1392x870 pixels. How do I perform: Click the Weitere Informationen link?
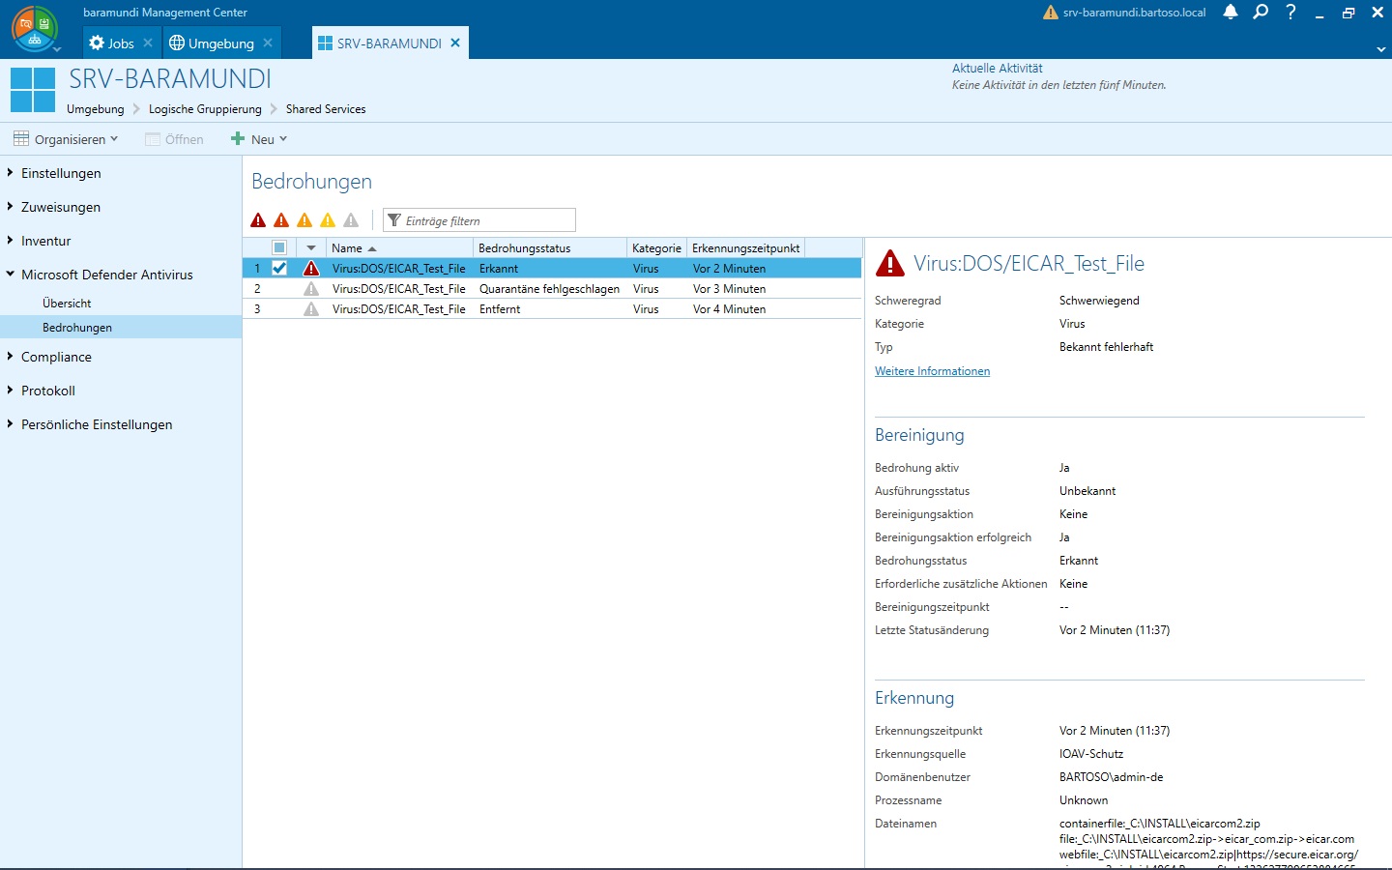pyautogui.click(x=932, y=371)
